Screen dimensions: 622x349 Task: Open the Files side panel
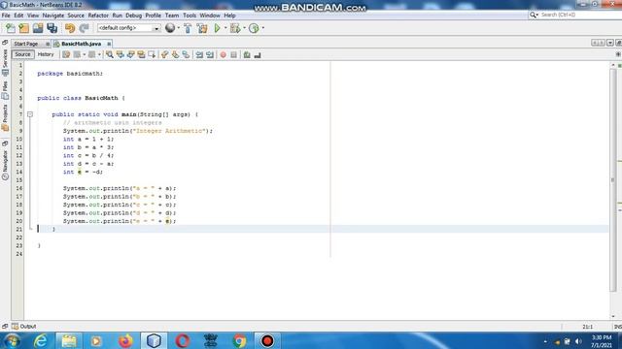(5, 90)
